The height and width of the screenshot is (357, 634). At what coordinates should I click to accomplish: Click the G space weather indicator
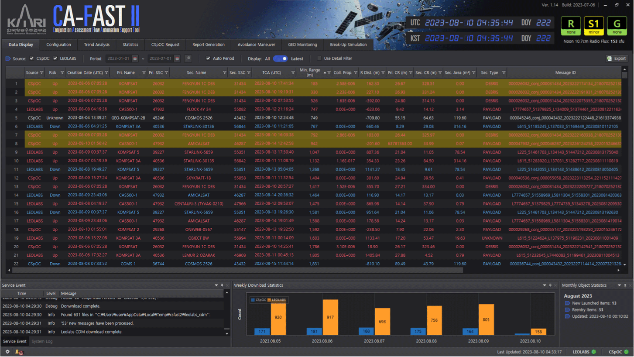point(617,26)
